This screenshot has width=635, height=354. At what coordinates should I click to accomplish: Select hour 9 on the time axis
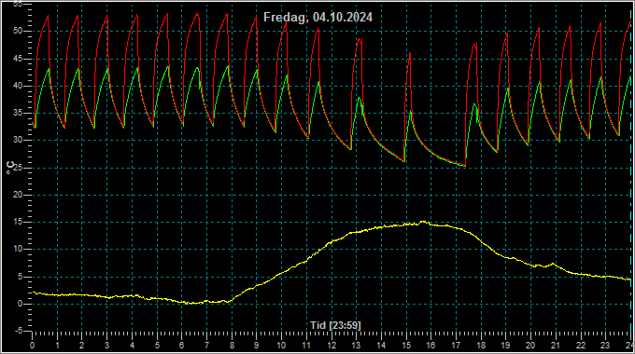pyautogui.click(x=257, y=346)
